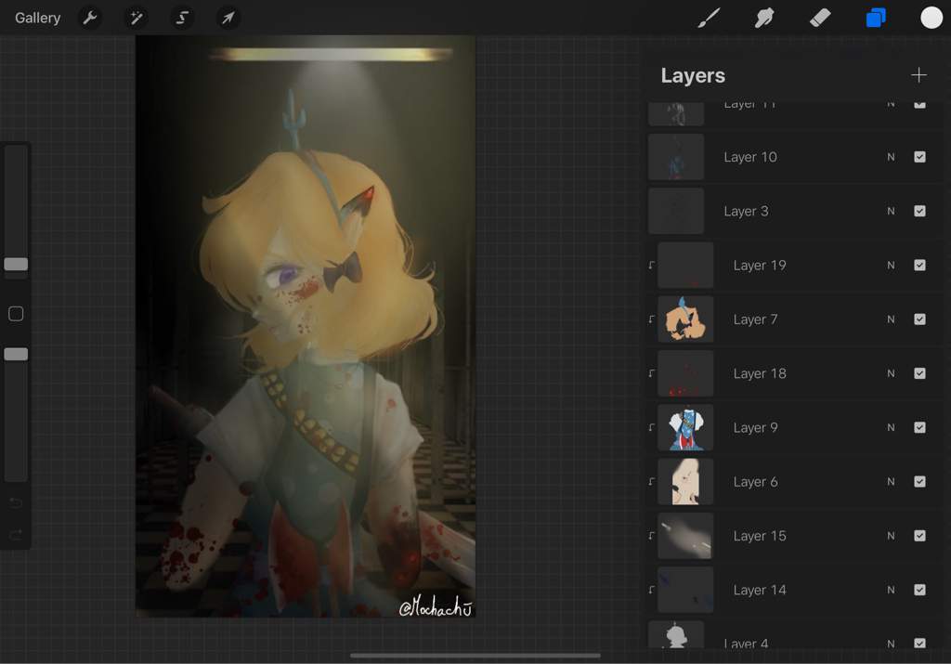Click the Layer 18 name

760,373
